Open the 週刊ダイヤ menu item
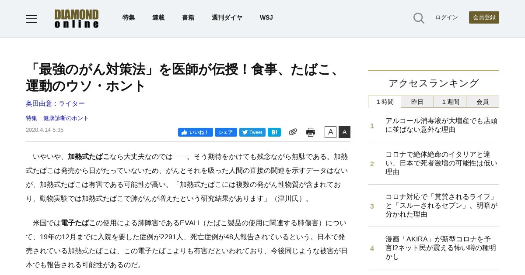 click(x=227, y=18)
